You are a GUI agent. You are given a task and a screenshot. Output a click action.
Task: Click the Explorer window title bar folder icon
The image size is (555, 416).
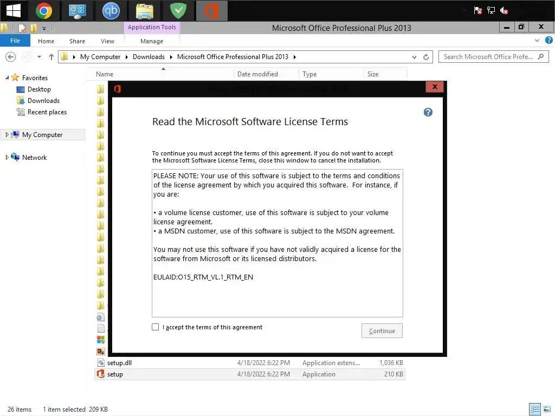4,28
